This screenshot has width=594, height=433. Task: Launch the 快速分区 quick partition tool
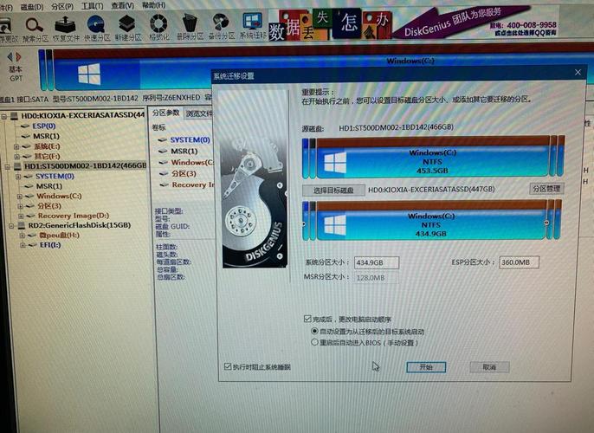(x=96, y=29)
